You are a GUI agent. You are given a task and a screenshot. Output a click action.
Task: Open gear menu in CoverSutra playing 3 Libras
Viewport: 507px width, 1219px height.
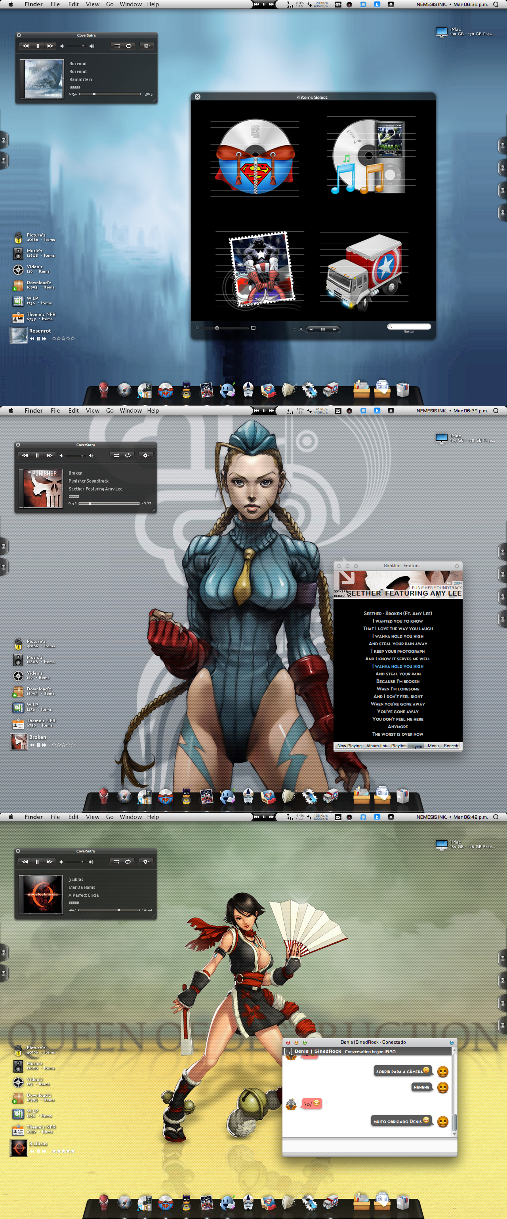tap(145, 862)
